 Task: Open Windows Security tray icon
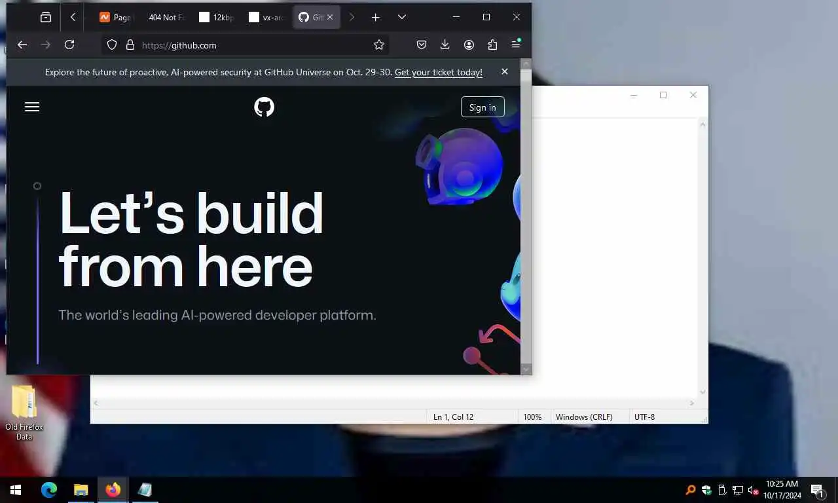tap(706, 490)
